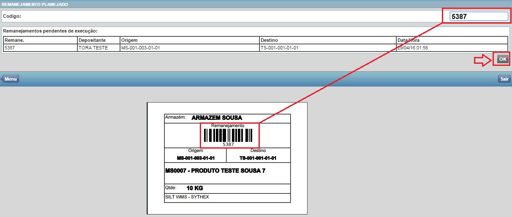The height and width of the screenshot is (217, 512).
Task: Click the Data/Hora column header
Action: tap(452, 40)
